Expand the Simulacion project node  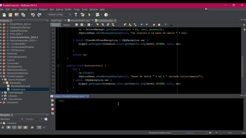(1, 102)
